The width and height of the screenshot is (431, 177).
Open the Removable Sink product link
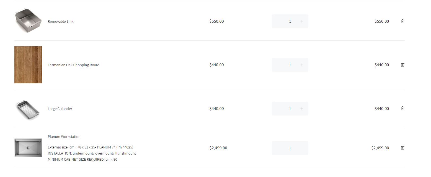pyautogui.click(x=61, y=21)
